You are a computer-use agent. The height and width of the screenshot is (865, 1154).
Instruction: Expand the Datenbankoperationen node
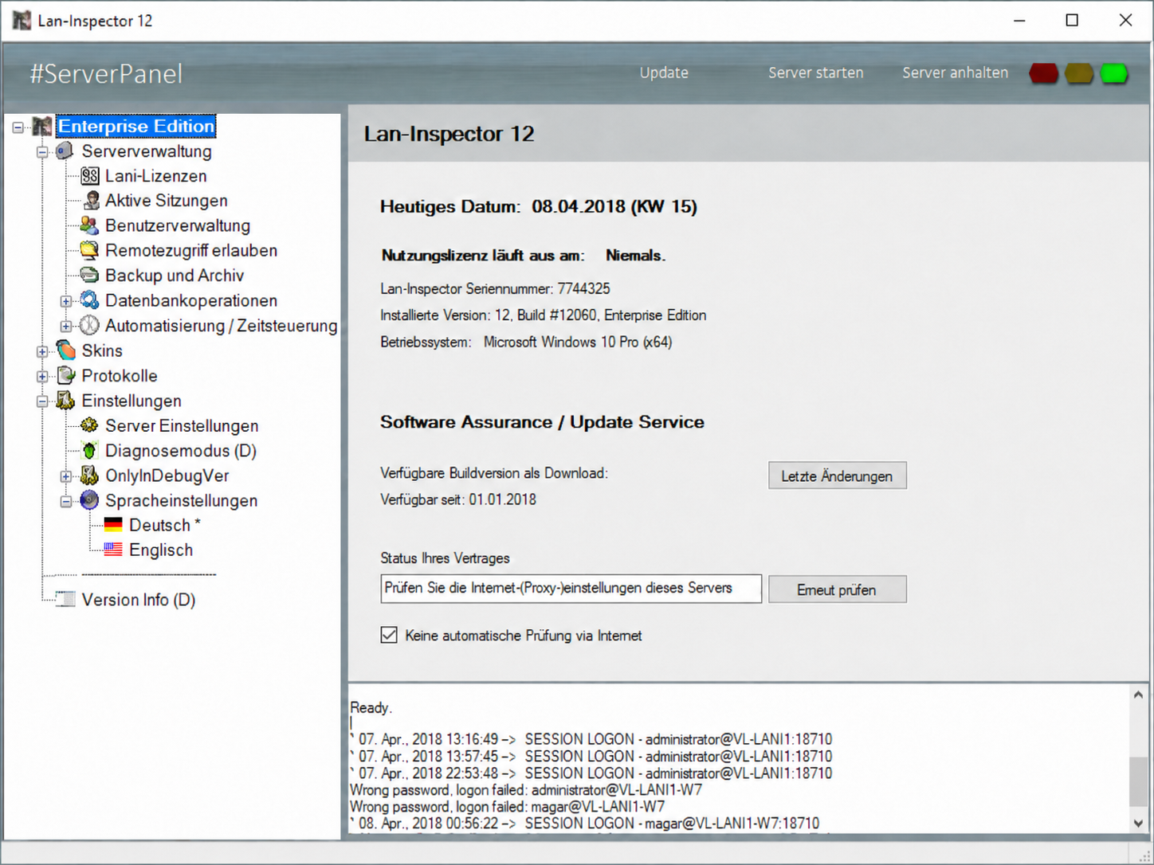click(x=66, y=301)
